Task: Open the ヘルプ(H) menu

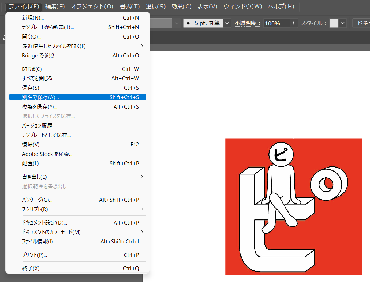Action: pos(281,7)
